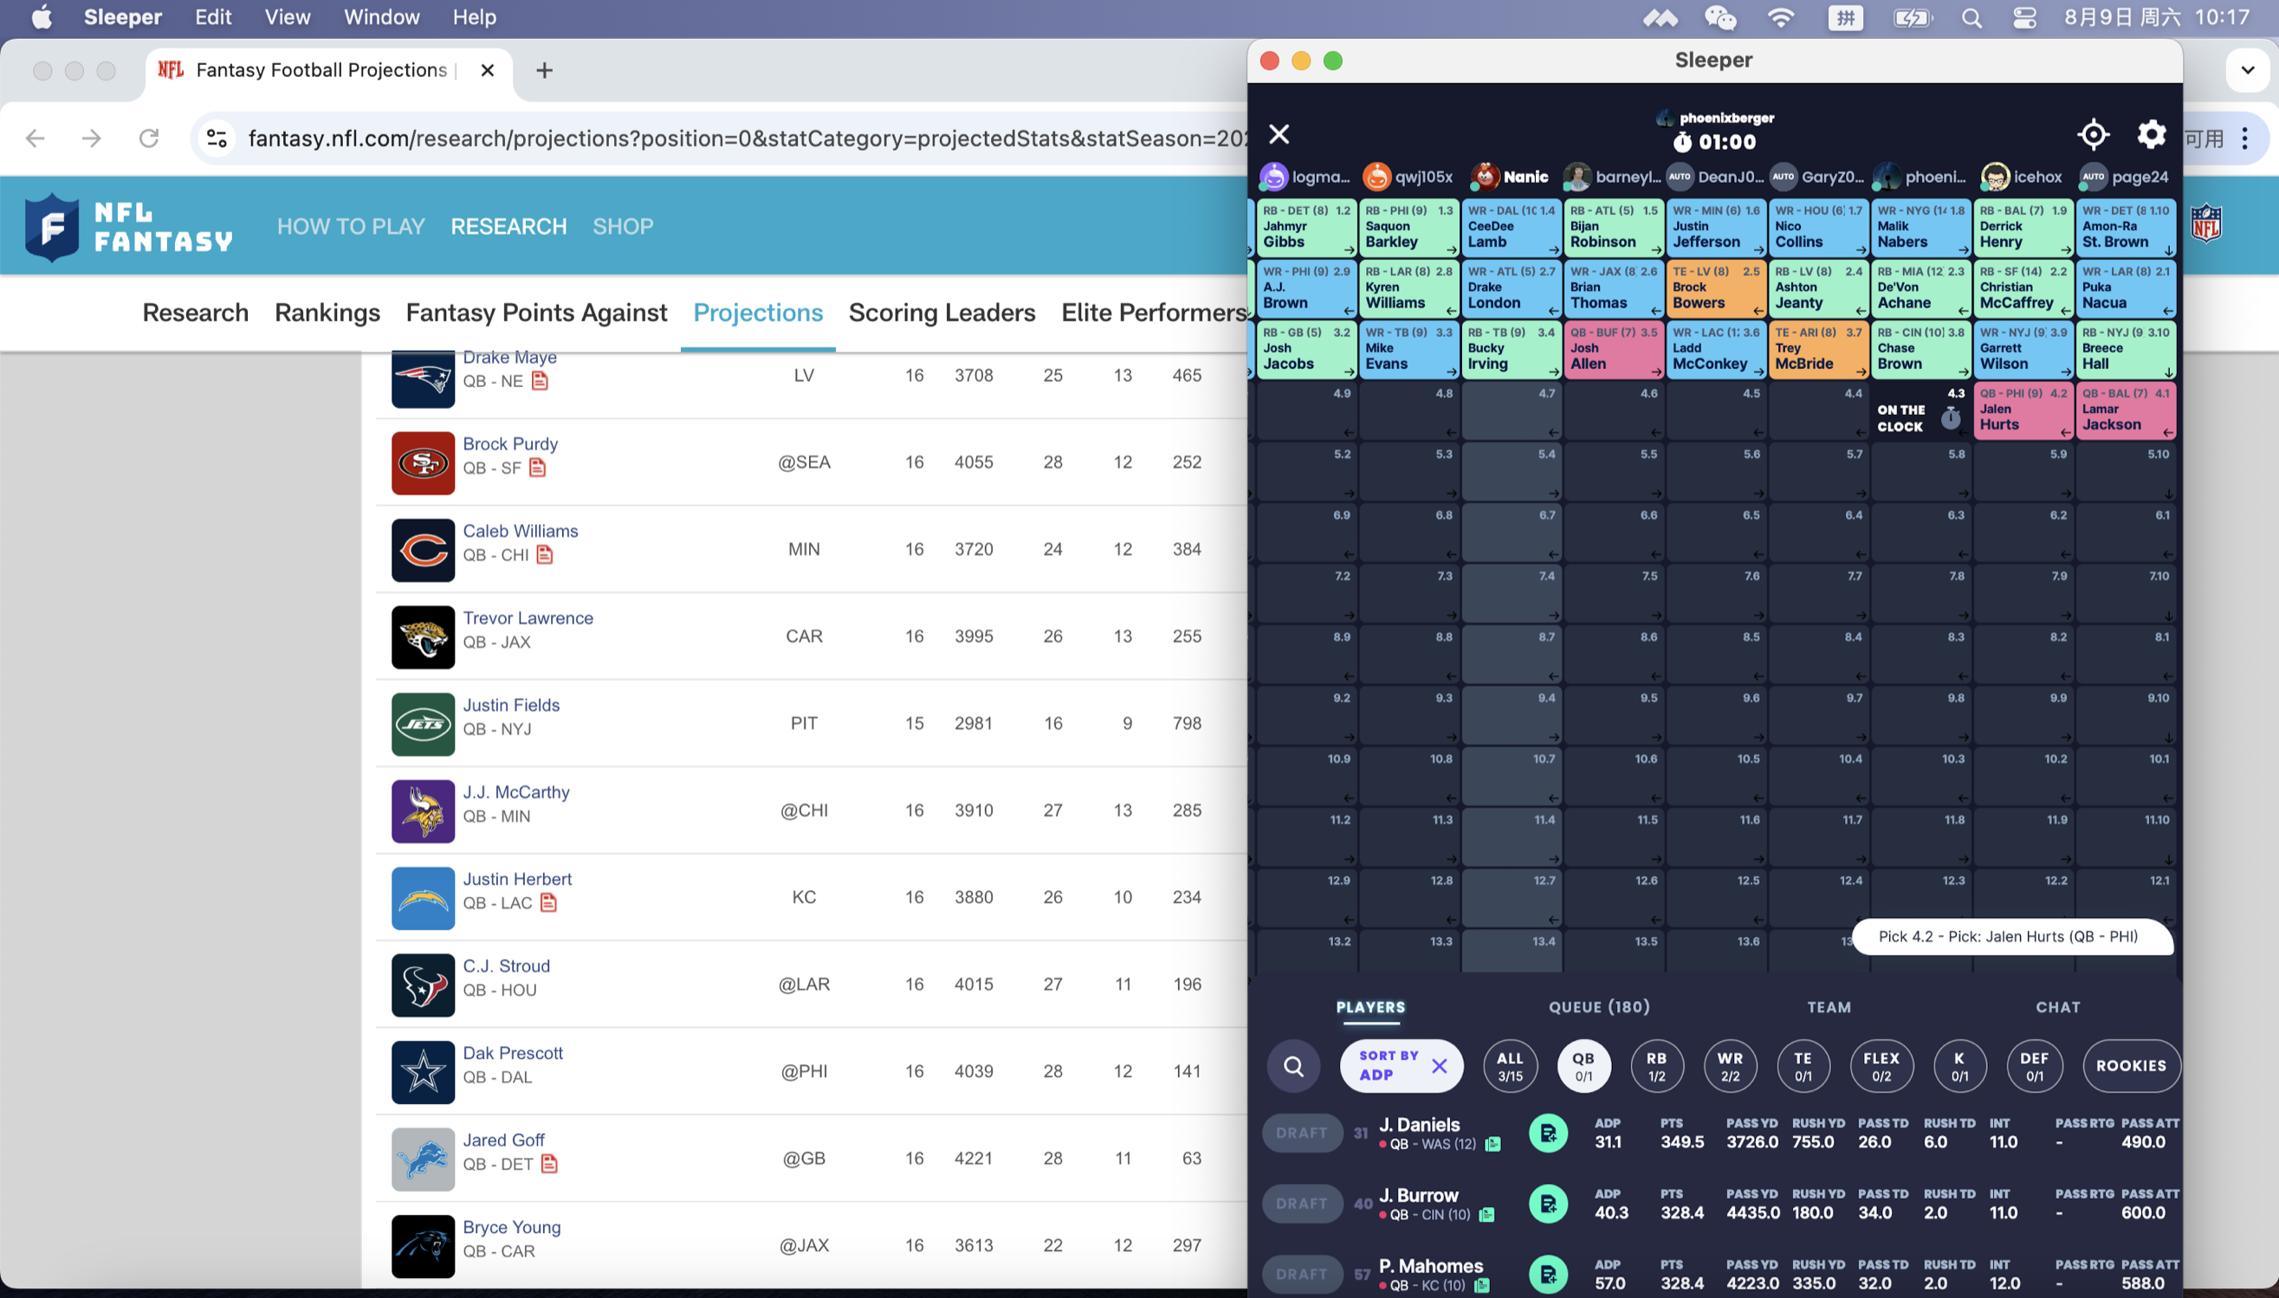Switch to the TEAM tab
The height and width of the screenshot is (1298, 2279).
coord(1829,1007)
